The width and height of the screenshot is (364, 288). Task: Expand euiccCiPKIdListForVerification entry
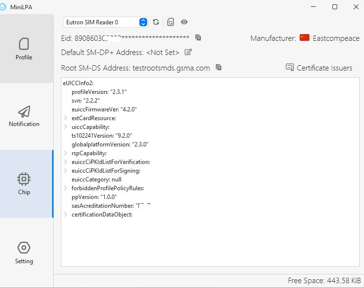[66, 162]
